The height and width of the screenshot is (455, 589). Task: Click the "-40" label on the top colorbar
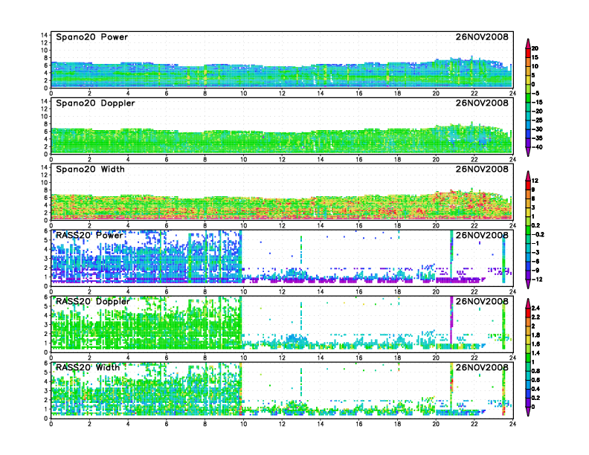[x=537, y=147]
